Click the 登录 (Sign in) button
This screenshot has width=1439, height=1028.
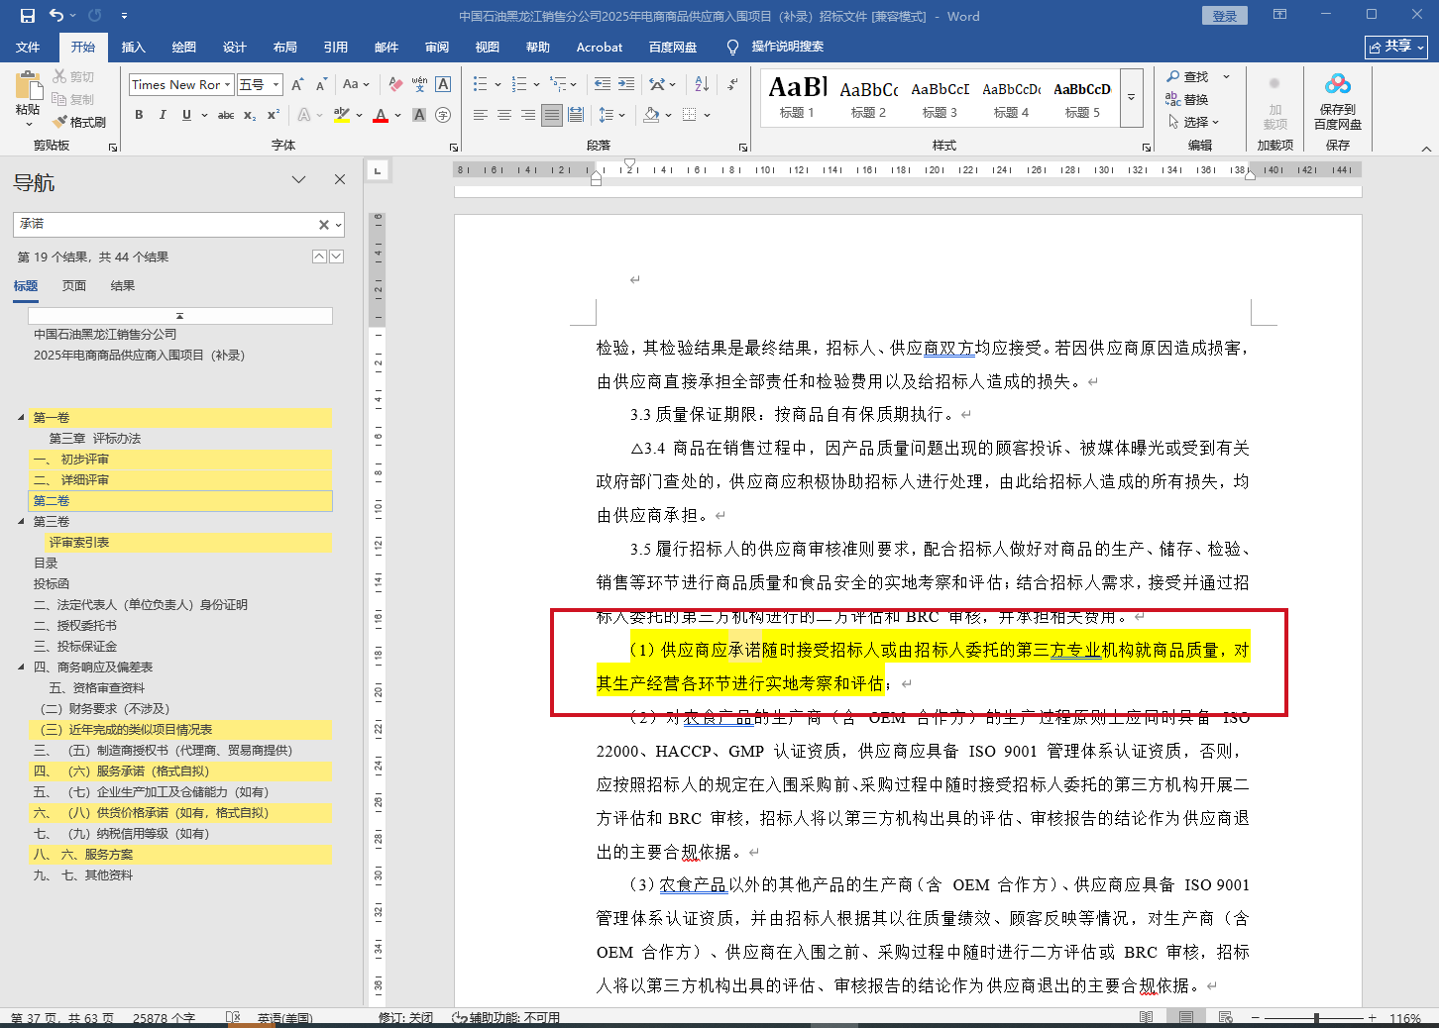click(x=1225, y=16)
